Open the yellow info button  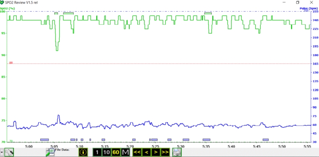(x=83, y=152)
